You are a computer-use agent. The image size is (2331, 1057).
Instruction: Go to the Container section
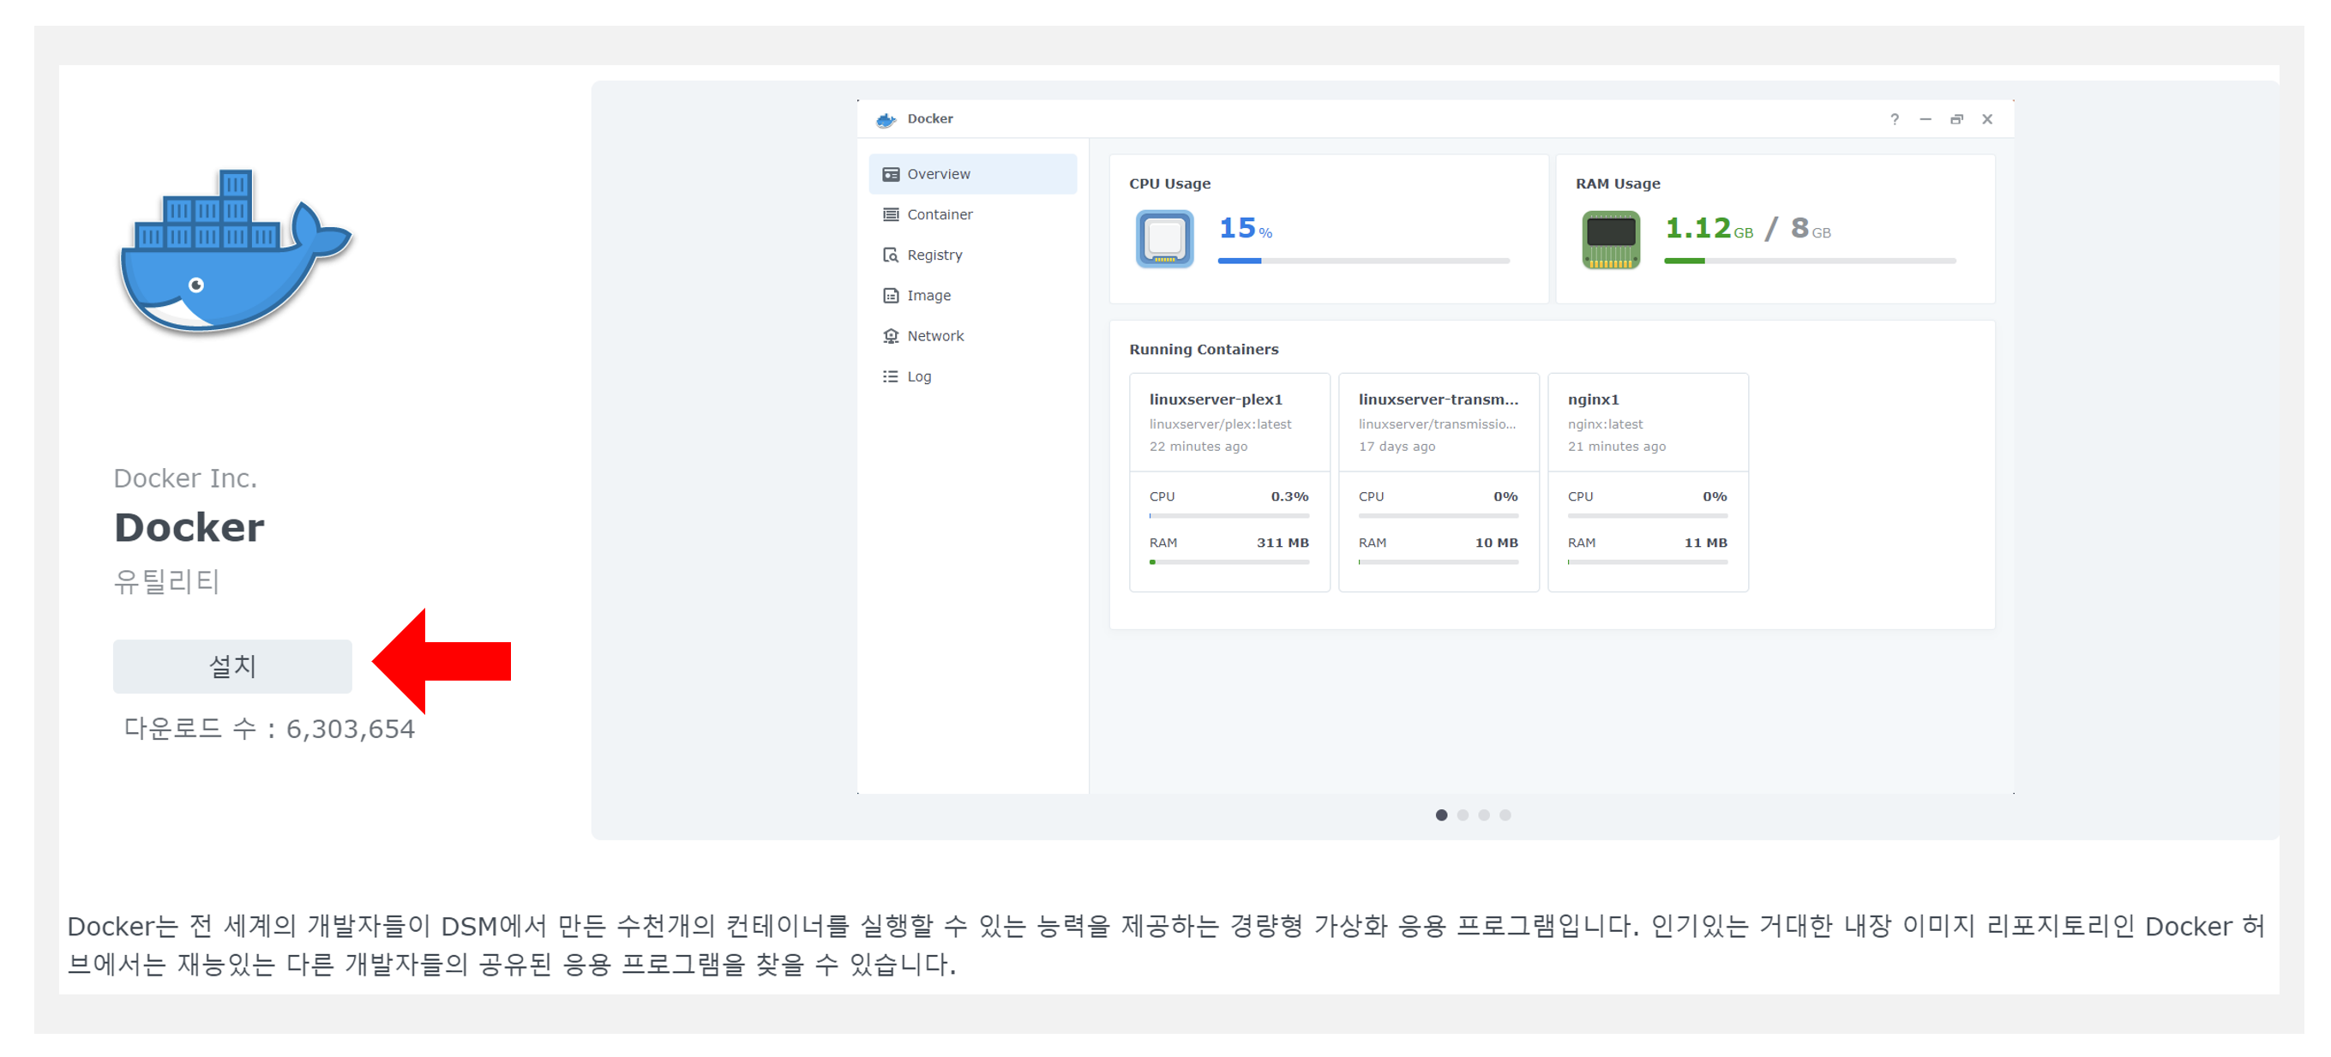(x=973, y=214)
